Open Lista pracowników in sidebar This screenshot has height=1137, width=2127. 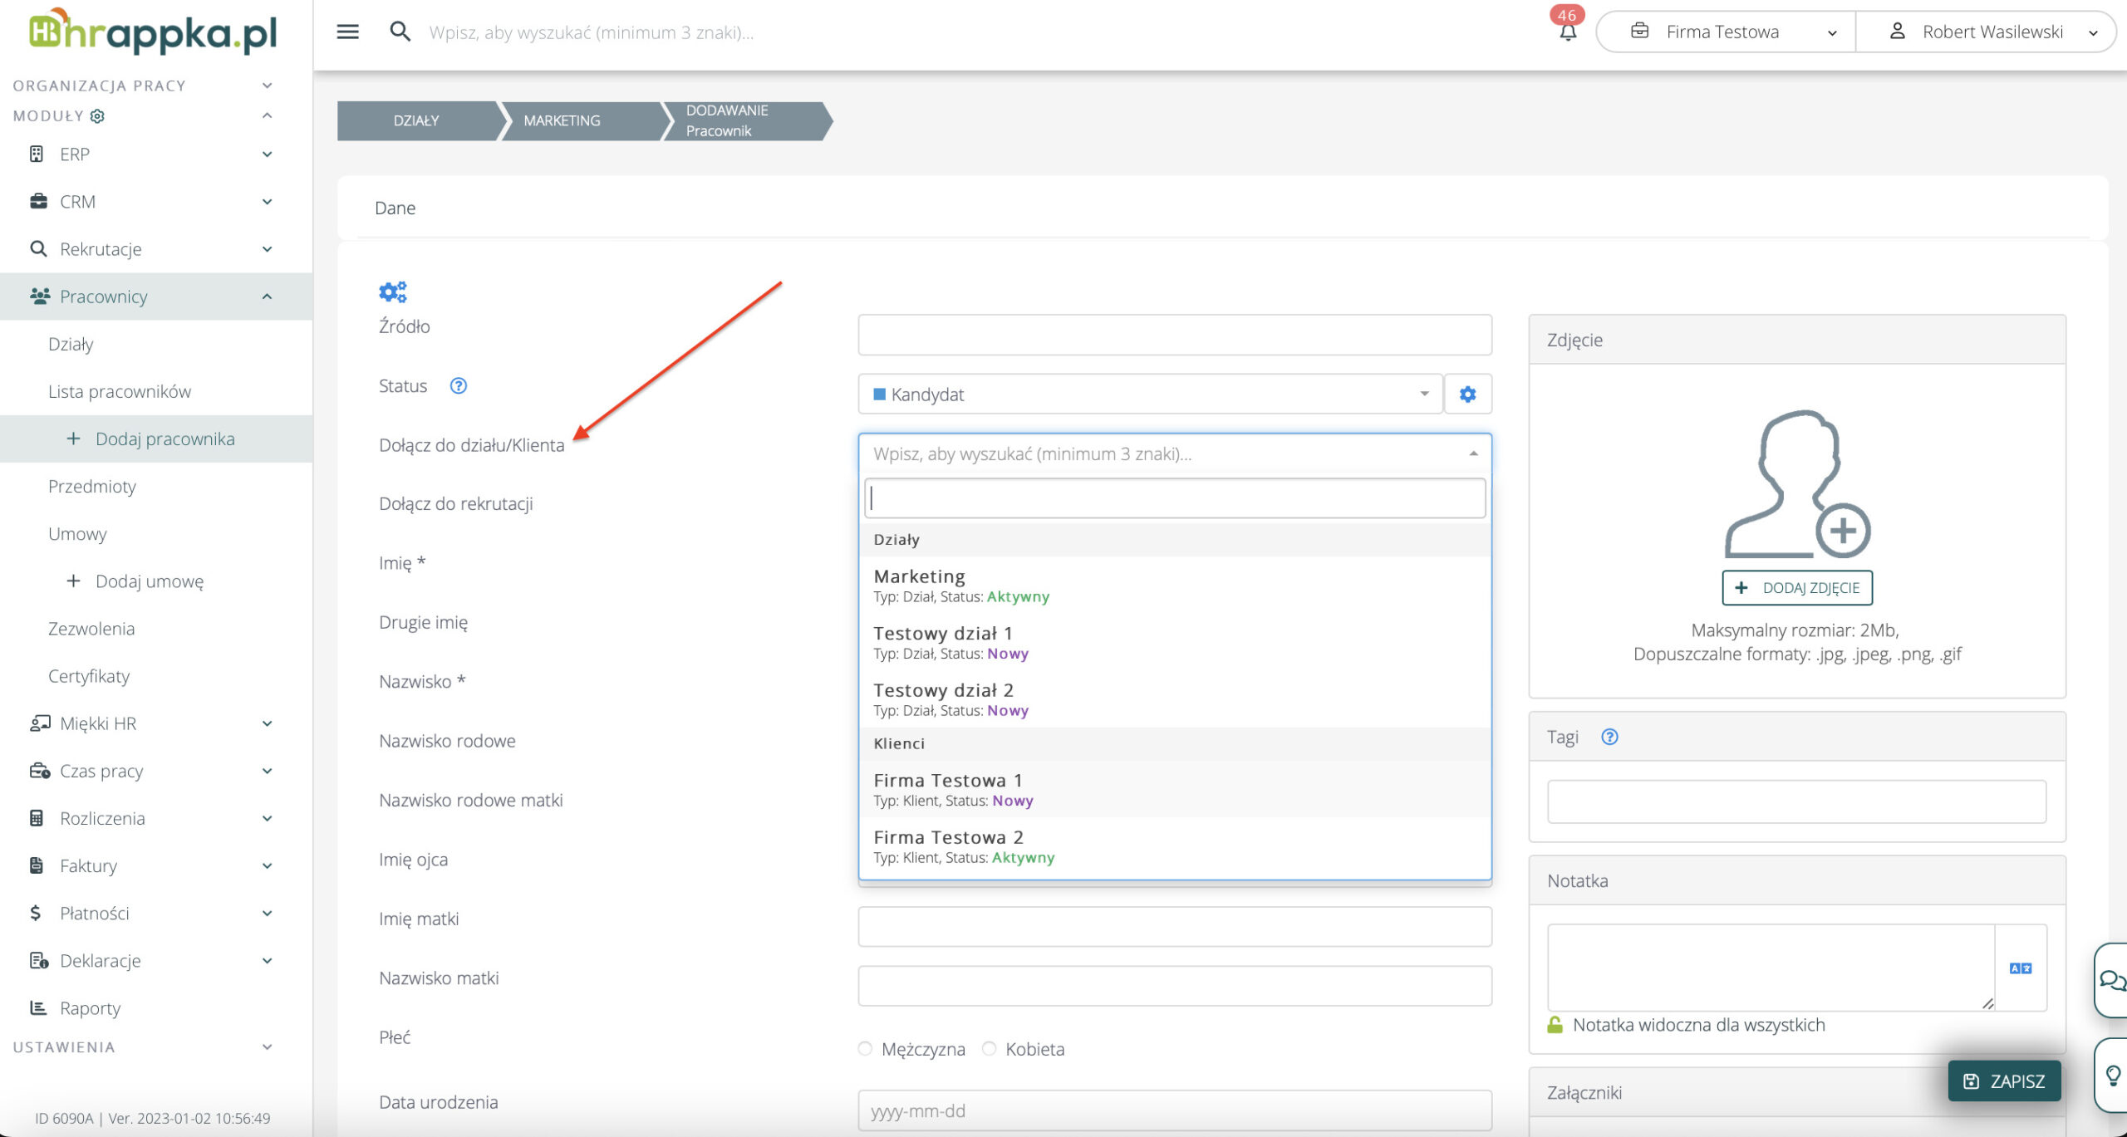120,391
